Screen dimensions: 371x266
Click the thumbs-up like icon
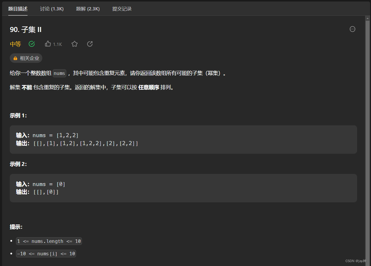coord(48,44)
